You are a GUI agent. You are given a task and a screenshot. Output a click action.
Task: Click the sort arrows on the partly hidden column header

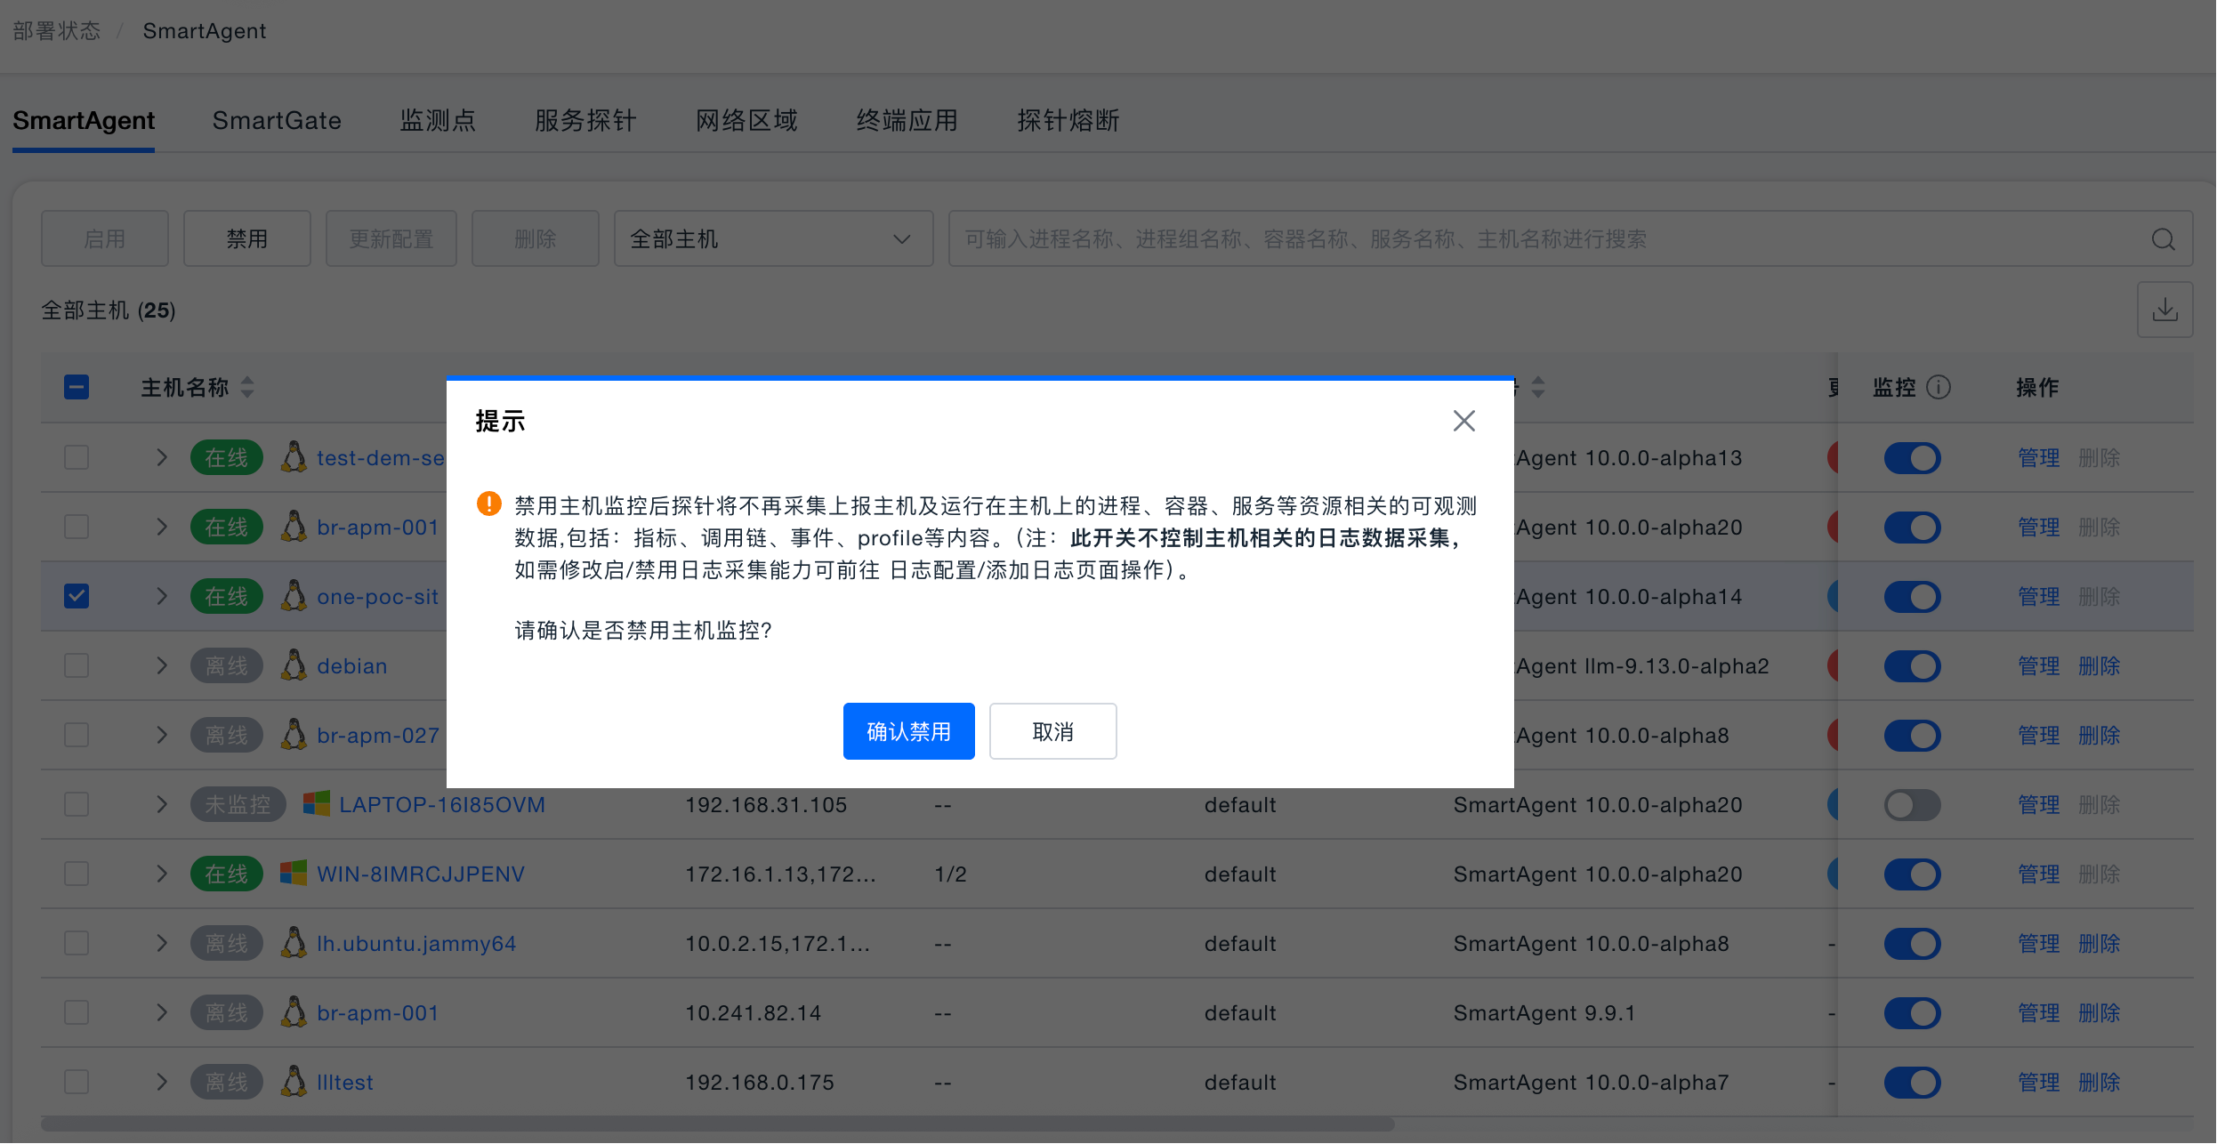(1538, 388)
